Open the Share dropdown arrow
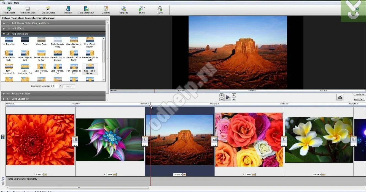Image resolution: width=366 pixels, height=192 pixels. pos(144,7)
